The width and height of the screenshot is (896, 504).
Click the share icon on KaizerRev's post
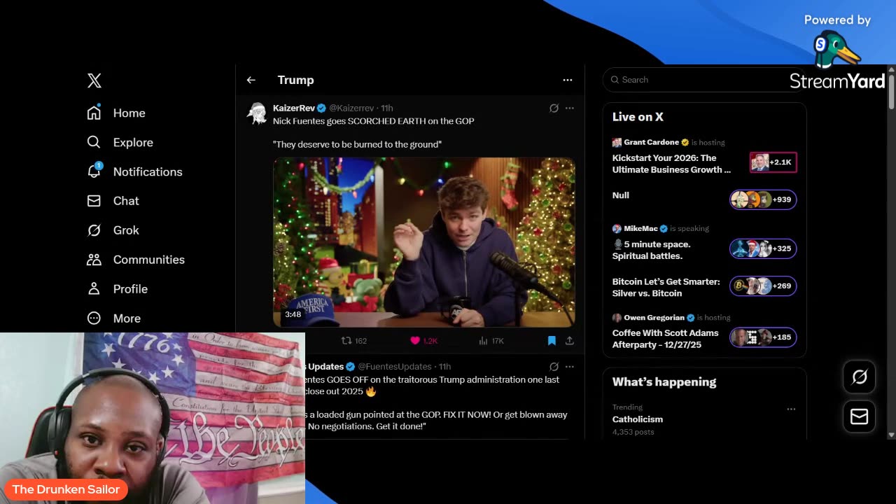click(x=570, y=341)
